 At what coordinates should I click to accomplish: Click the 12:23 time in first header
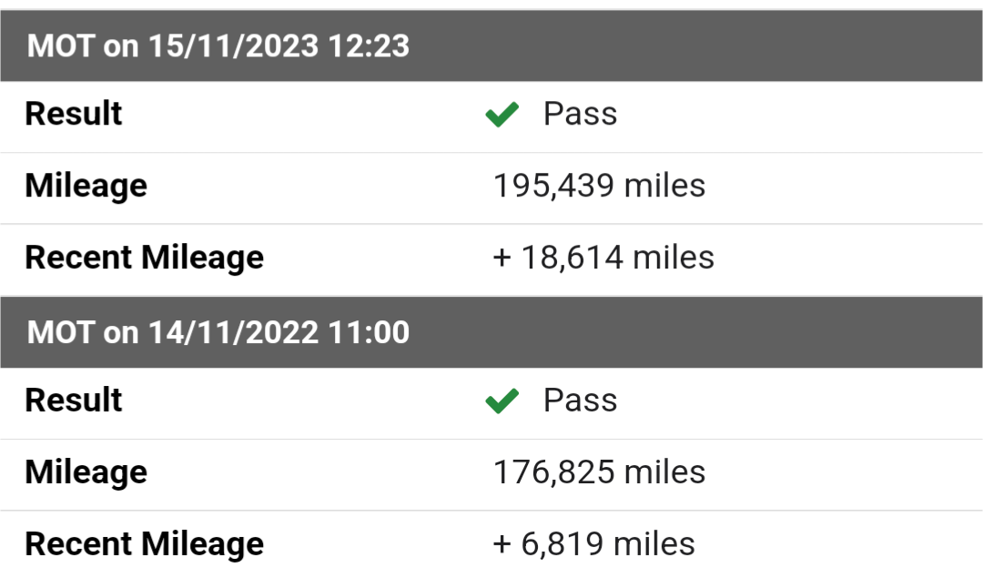pyautogui.click(x=369, y=46)
